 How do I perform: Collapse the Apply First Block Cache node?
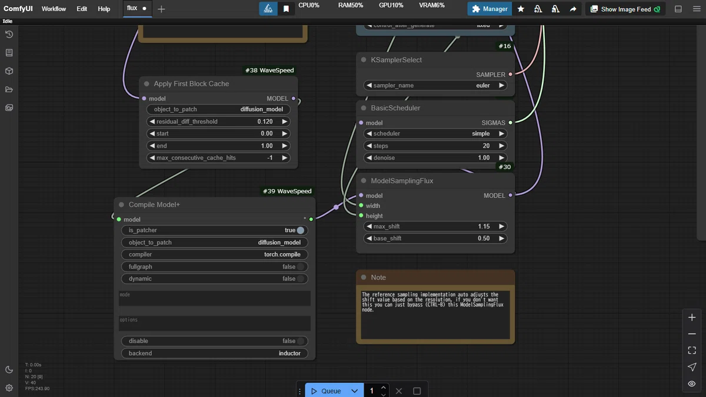coord(146,84)
